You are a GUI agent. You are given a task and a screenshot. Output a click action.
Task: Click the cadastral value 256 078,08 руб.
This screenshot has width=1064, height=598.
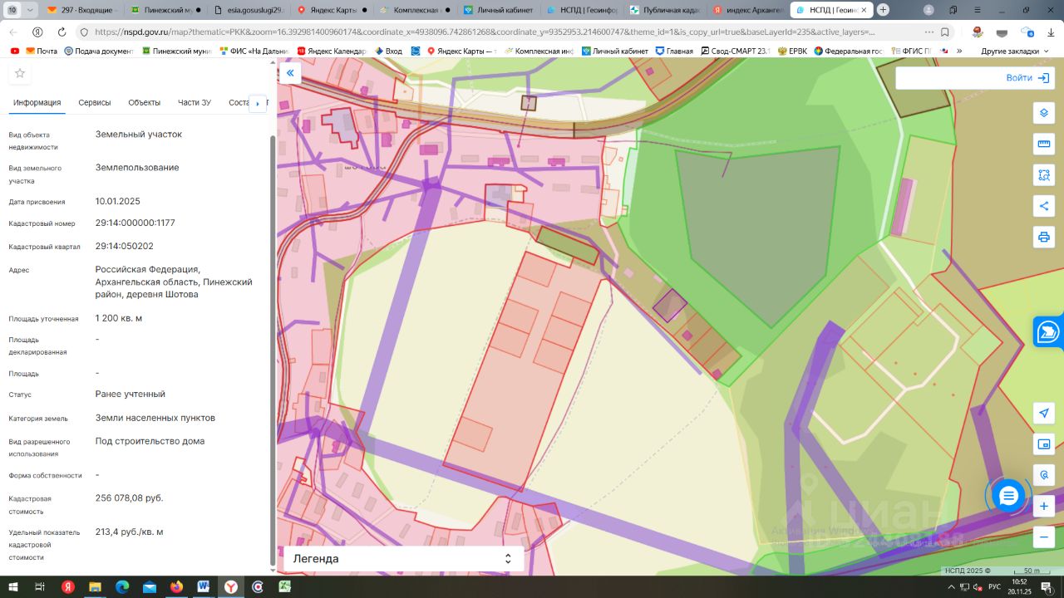coord(130,498)
